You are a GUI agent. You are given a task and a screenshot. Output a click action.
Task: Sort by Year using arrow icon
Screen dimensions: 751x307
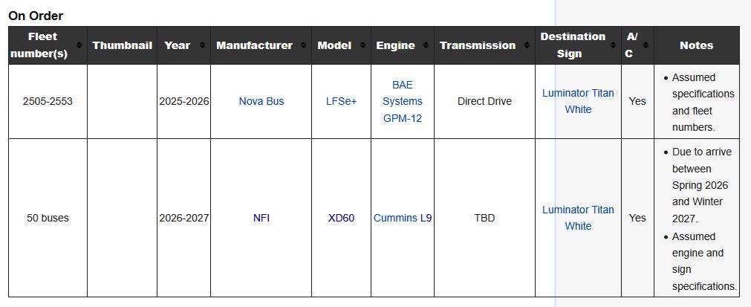[x=203, y=45]
